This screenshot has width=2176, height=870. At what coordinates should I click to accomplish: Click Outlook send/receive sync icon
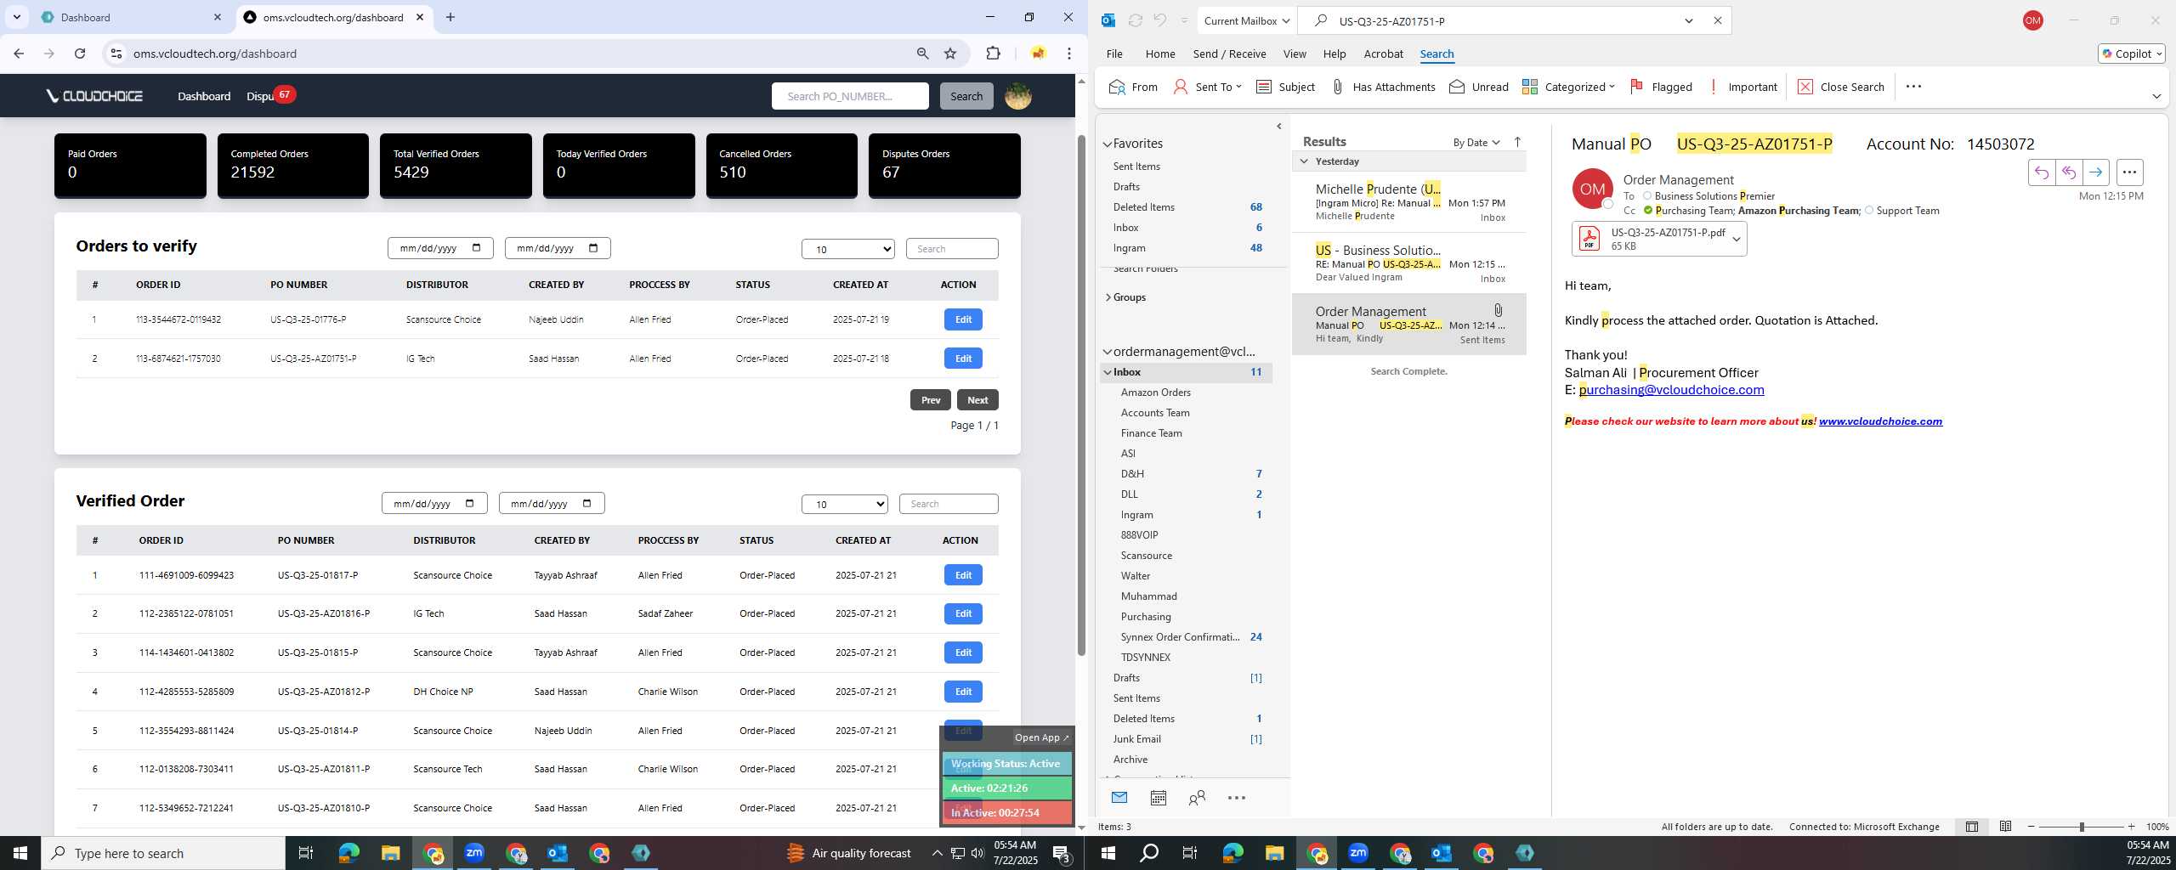pos(1135,20)
